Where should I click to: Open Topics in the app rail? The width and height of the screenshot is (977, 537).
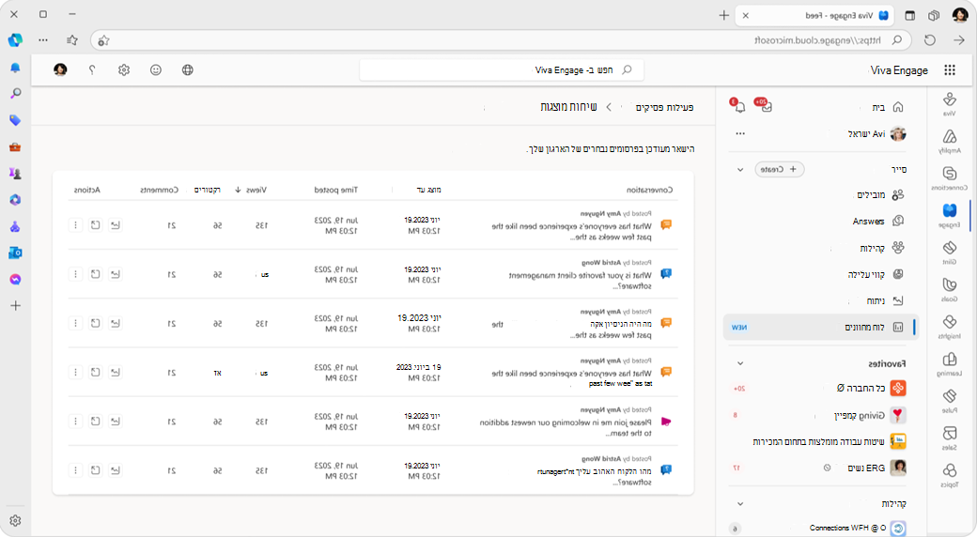coord(949,475)
